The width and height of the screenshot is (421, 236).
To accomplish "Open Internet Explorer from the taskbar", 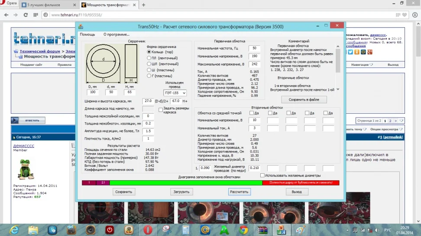I will 14,230.
